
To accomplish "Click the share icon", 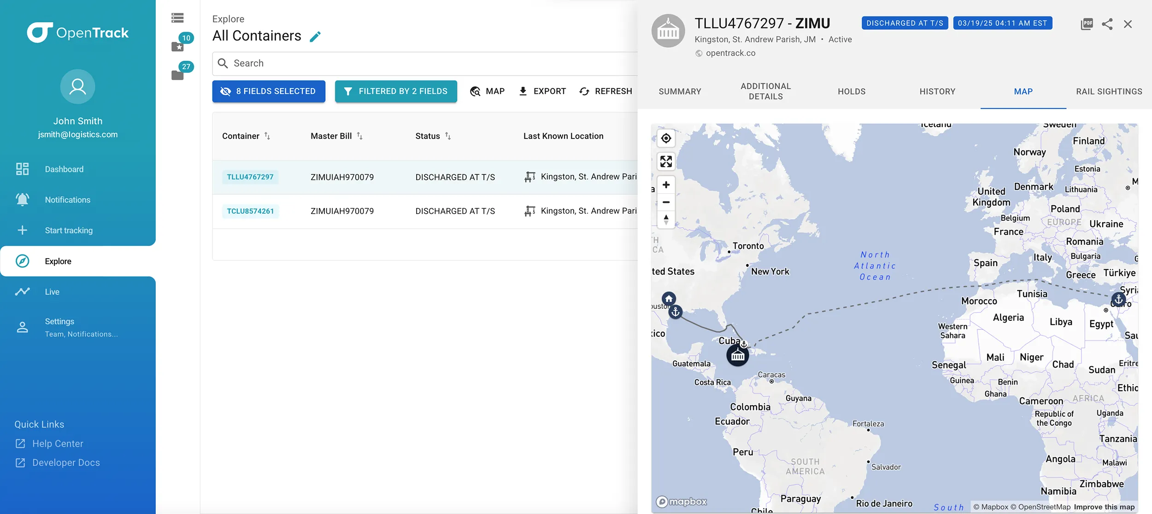I will click(x=1107, y=24).
